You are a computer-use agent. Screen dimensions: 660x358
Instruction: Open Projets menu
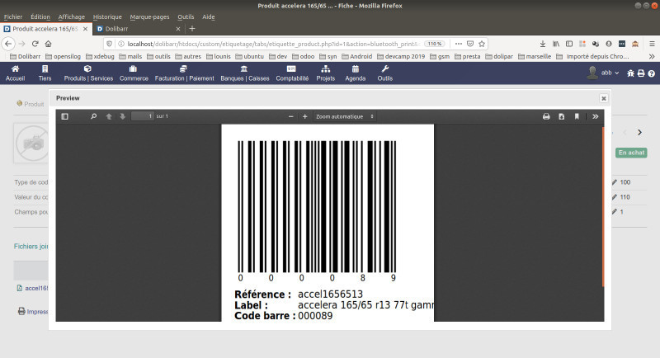point(325,73)
